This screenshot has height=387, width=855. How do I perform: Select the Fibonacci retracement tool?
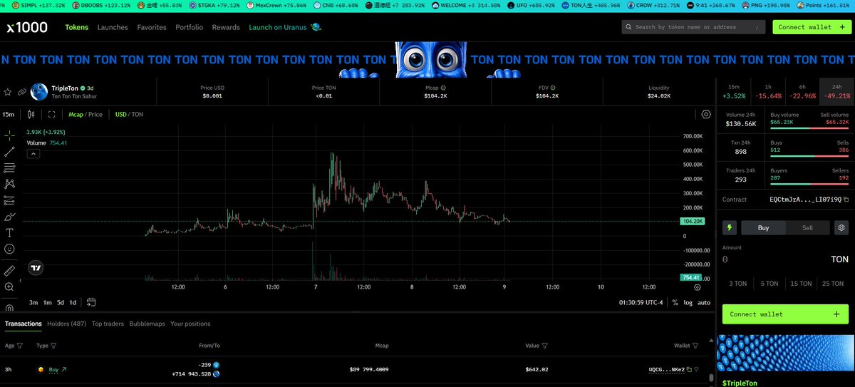[x=9, y=167]
